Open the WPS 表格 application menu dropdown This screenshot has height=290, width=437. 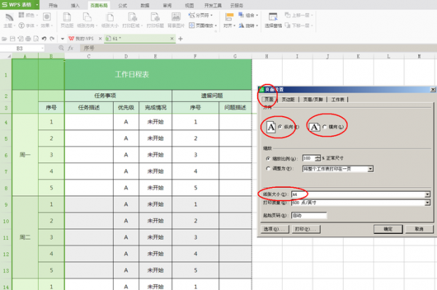[37, 5]
